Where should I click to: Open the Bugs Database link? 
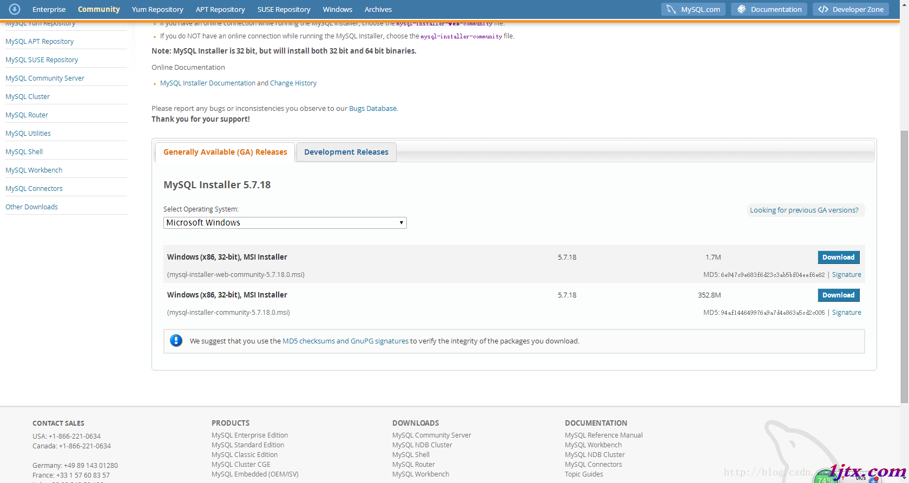(373, 109)
